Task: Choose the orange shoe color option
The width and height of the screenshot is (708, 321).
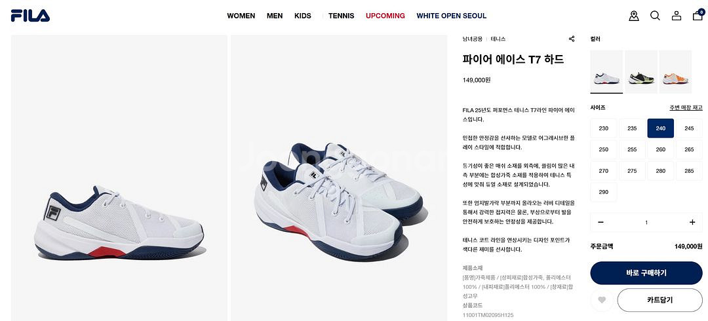Action: (675, 72)
